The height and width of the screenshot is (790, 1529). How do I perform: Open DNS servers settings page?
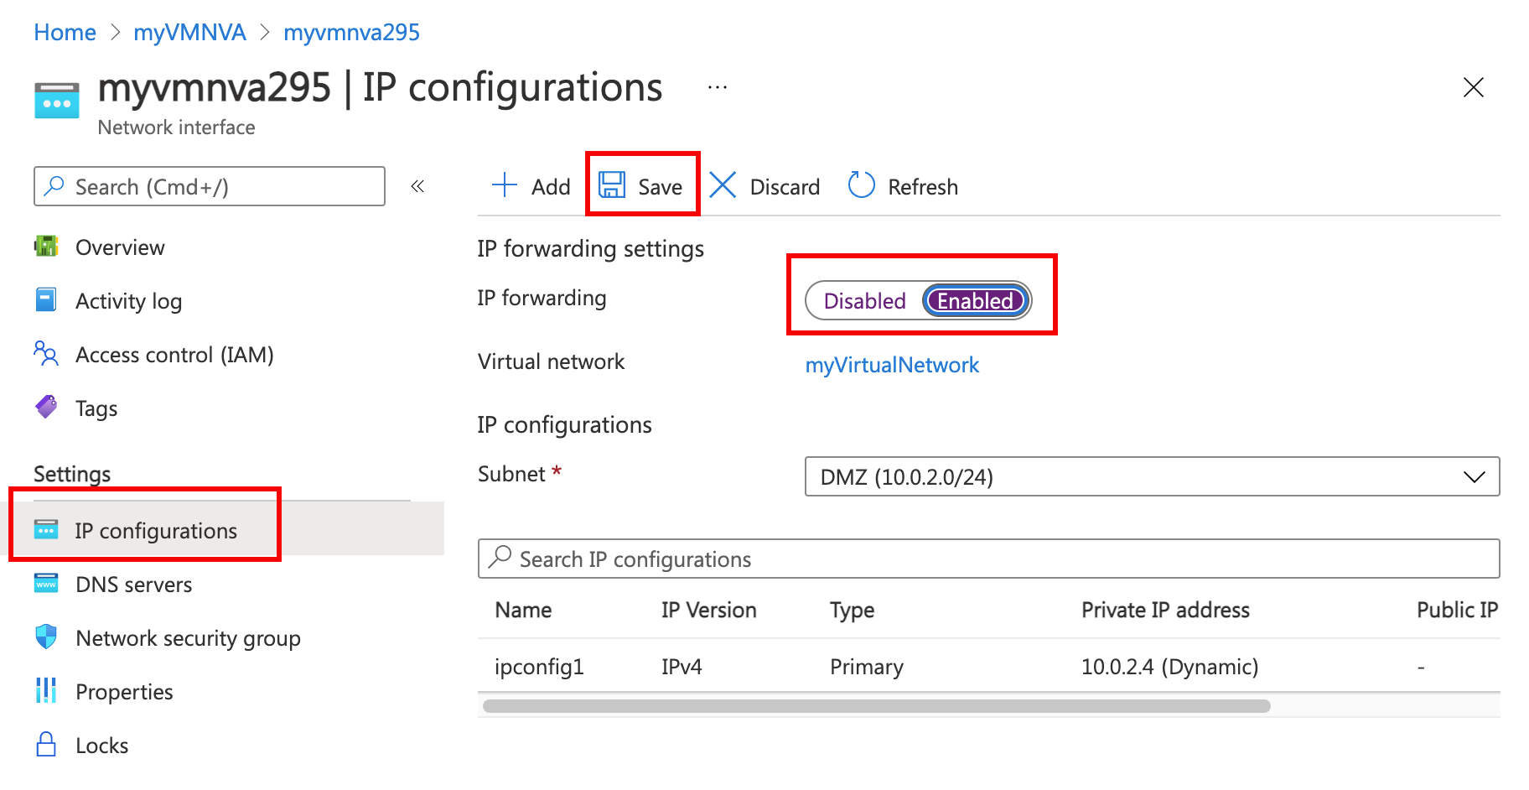tap(134, 584)
